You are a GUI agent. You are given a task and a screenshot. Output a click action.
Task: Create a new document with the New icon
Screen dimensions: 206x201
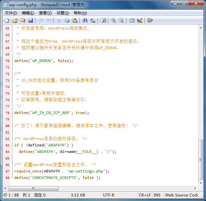(x=7, y=20)
